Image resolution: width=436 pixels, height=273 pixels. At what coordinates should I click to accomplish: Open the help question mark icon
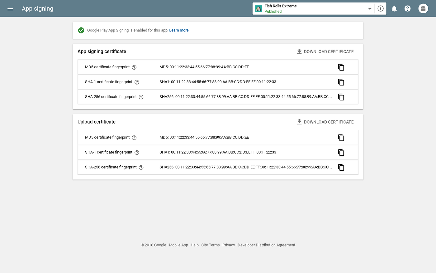coord(407,8)
